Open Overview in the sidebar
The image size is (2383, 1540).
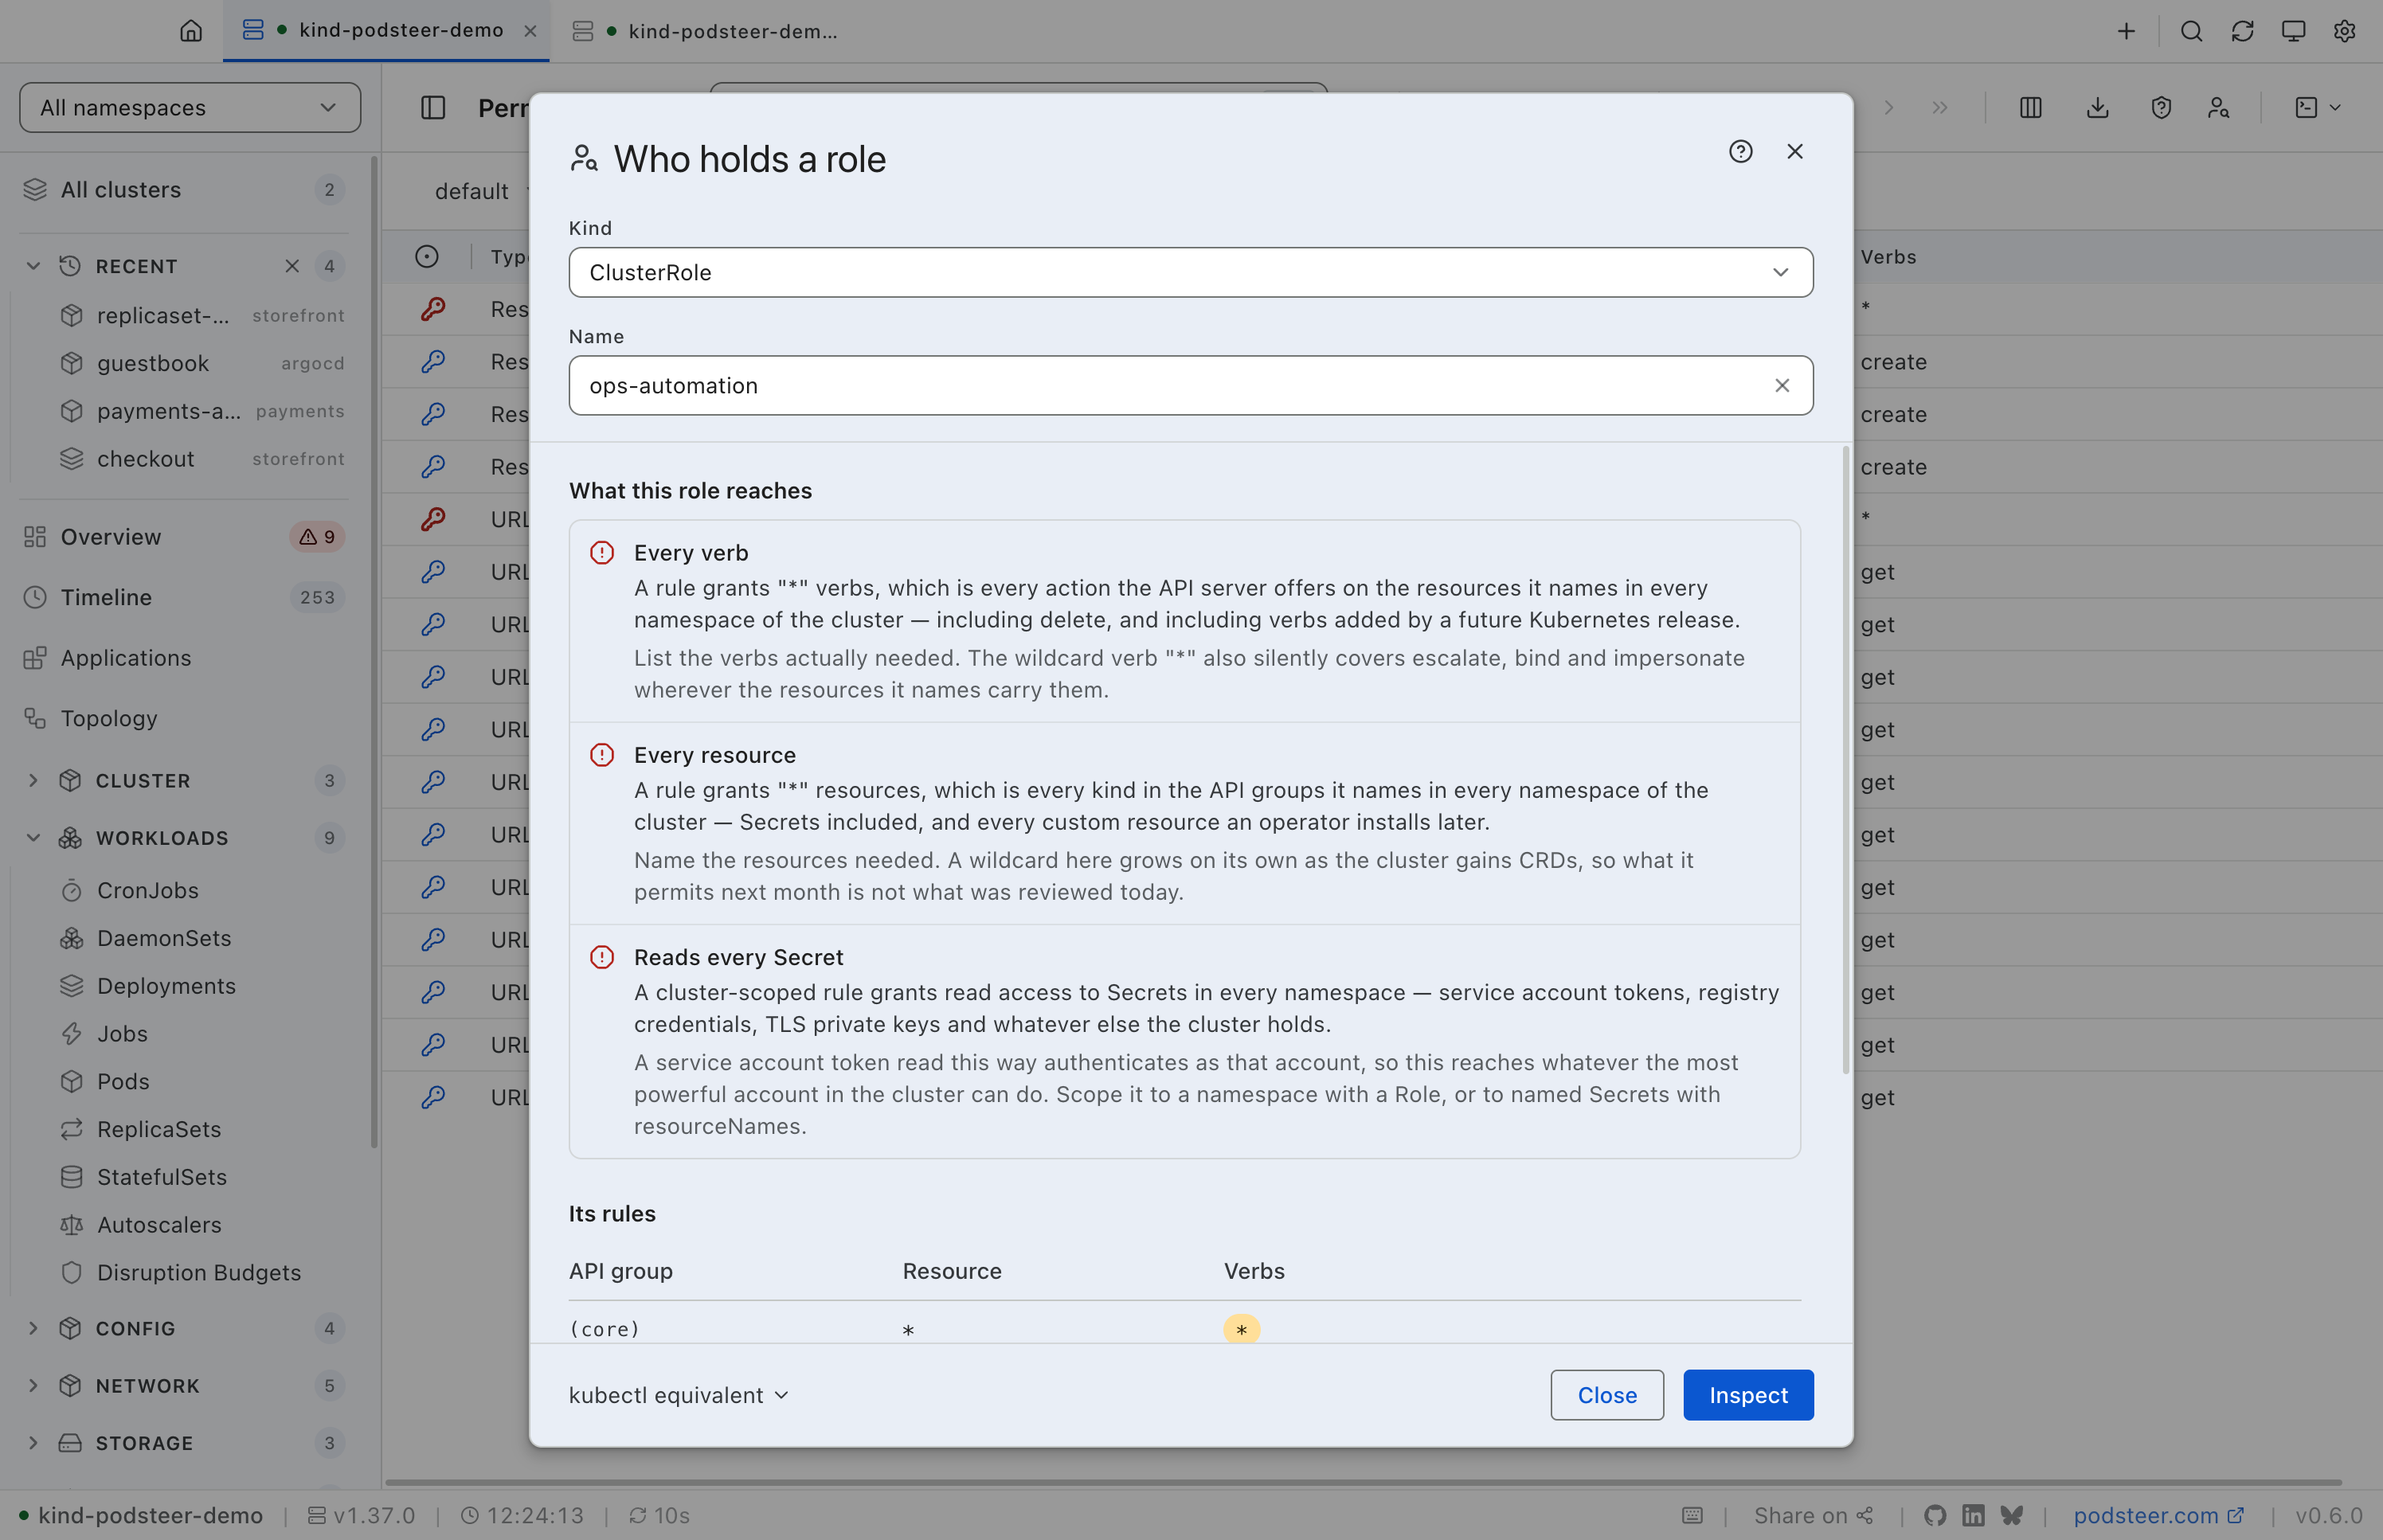click(183, 537)
